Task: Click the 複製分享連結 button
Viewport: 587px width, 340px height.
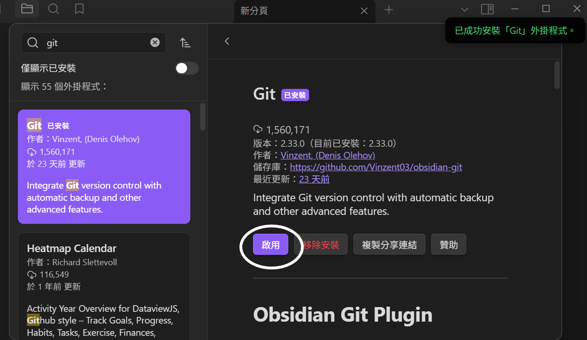Action: (x=389, y=245)
